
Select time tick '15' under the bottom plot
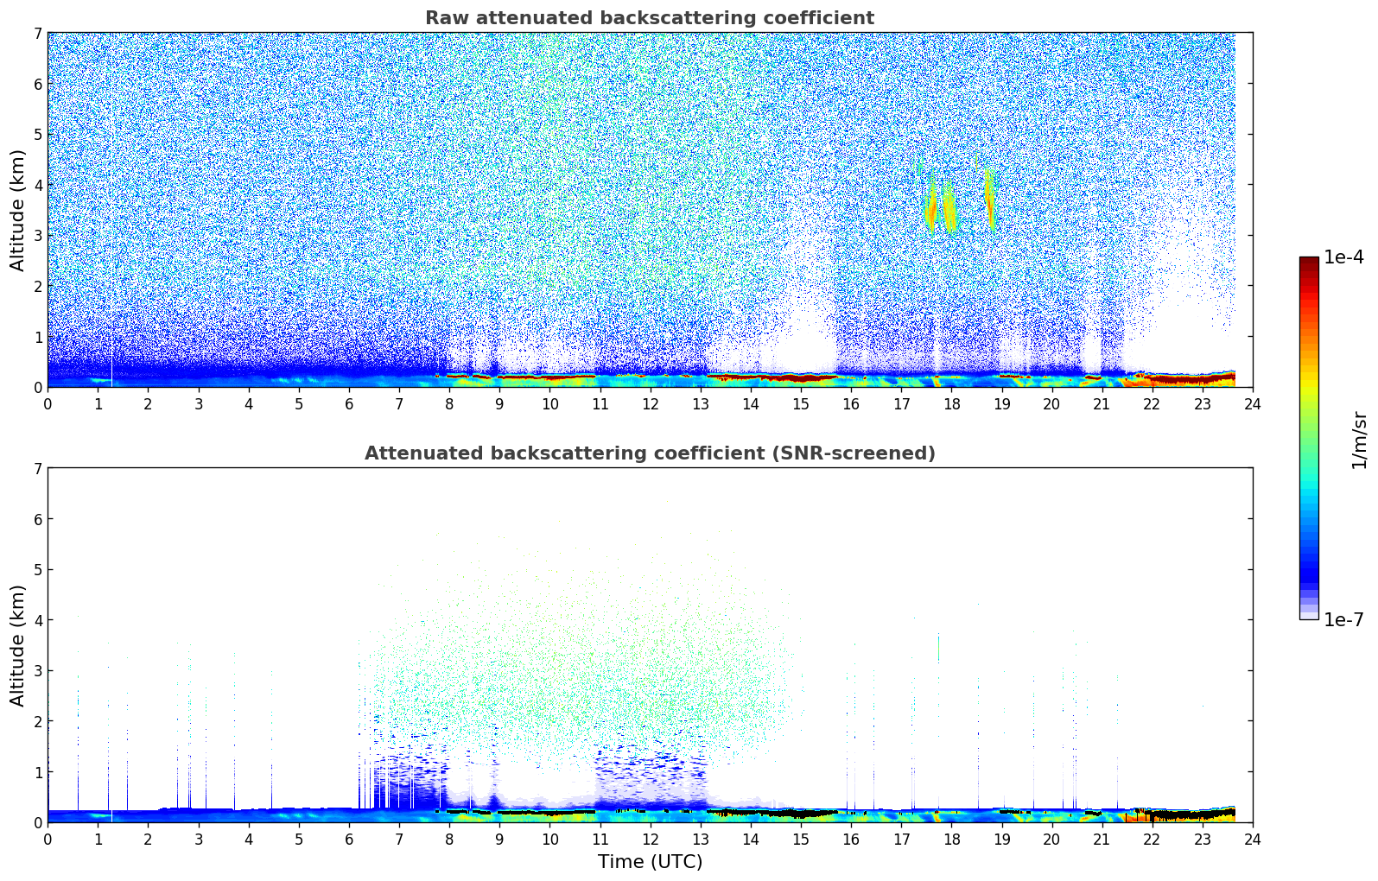[x=801, y=839]
